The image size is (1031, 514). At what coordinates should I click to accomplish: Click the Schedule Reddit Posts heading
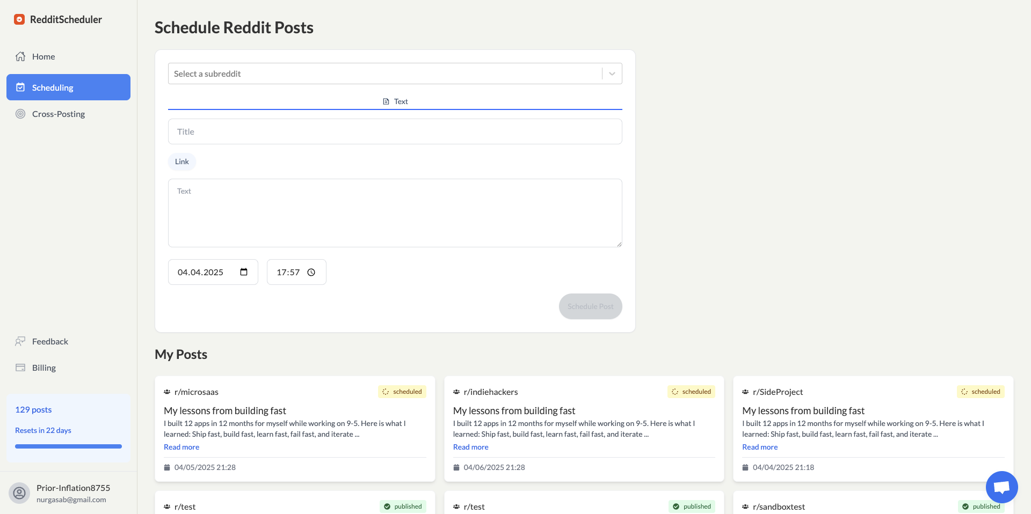234,27
